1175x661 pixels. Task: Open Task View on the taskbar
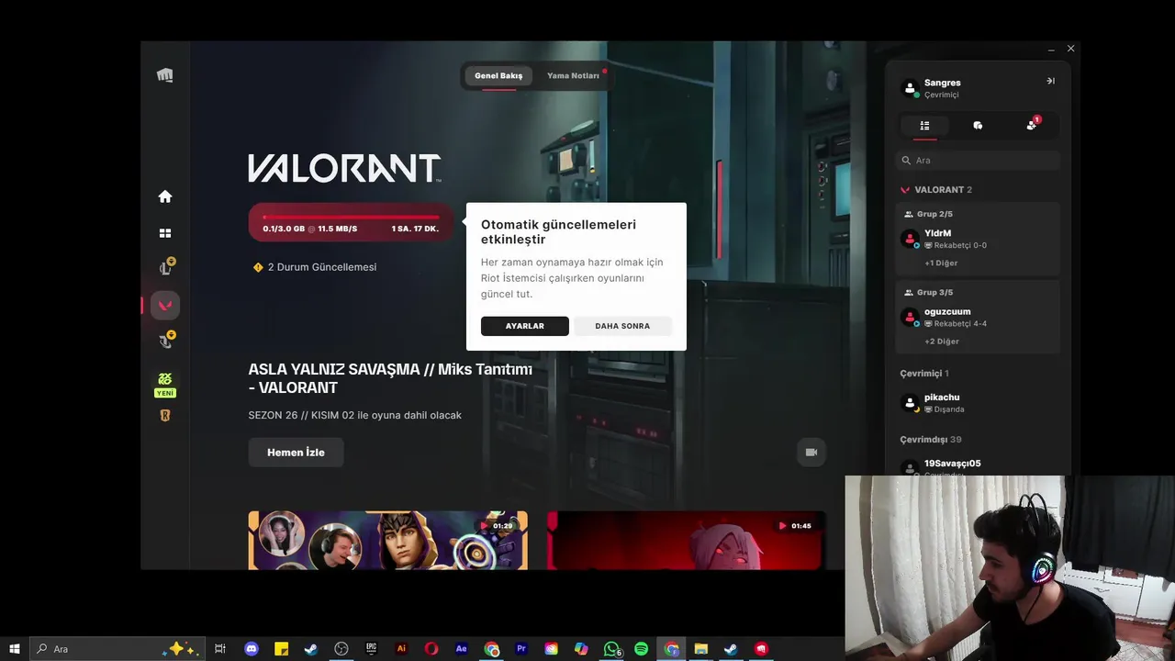tap(220, 648)
